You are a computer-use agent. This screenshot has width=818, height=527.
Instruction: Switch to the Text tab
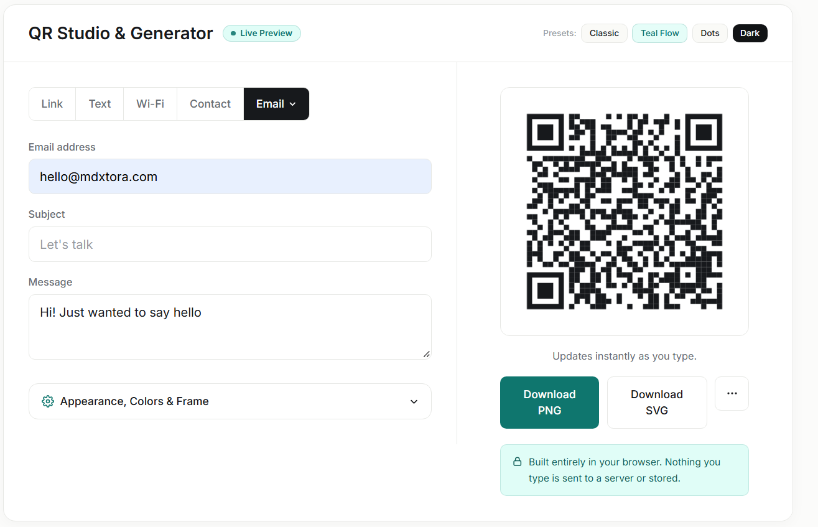[x=100, y=104]
